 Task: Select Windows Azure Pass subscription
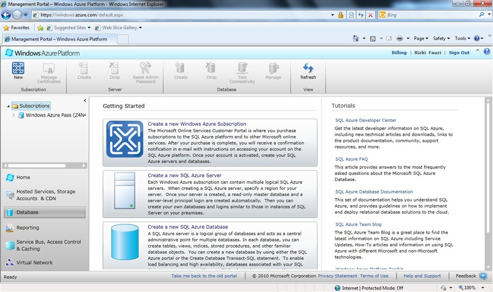pyautogui.click(x=52, y=115)
